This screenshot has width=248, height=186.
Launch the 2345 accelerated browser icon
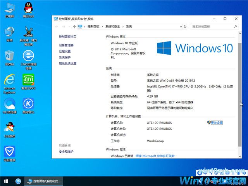[x=28, y=60]
